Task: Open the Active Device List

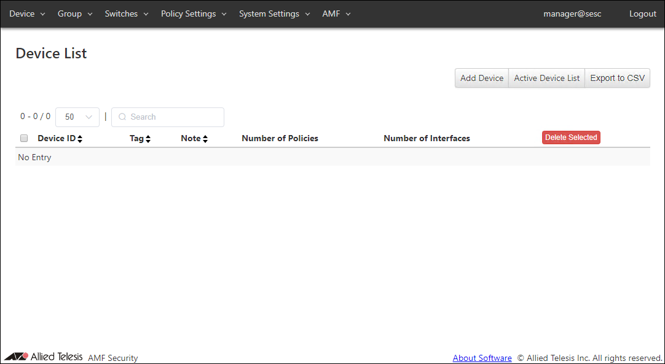Action: 546,78
